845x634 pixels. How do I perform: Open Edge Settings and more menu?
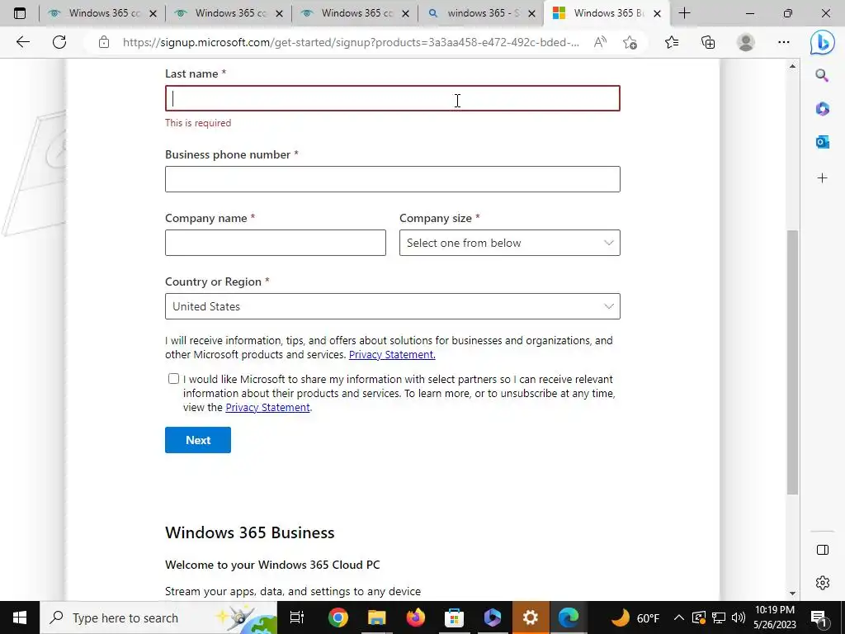[784, 42]
